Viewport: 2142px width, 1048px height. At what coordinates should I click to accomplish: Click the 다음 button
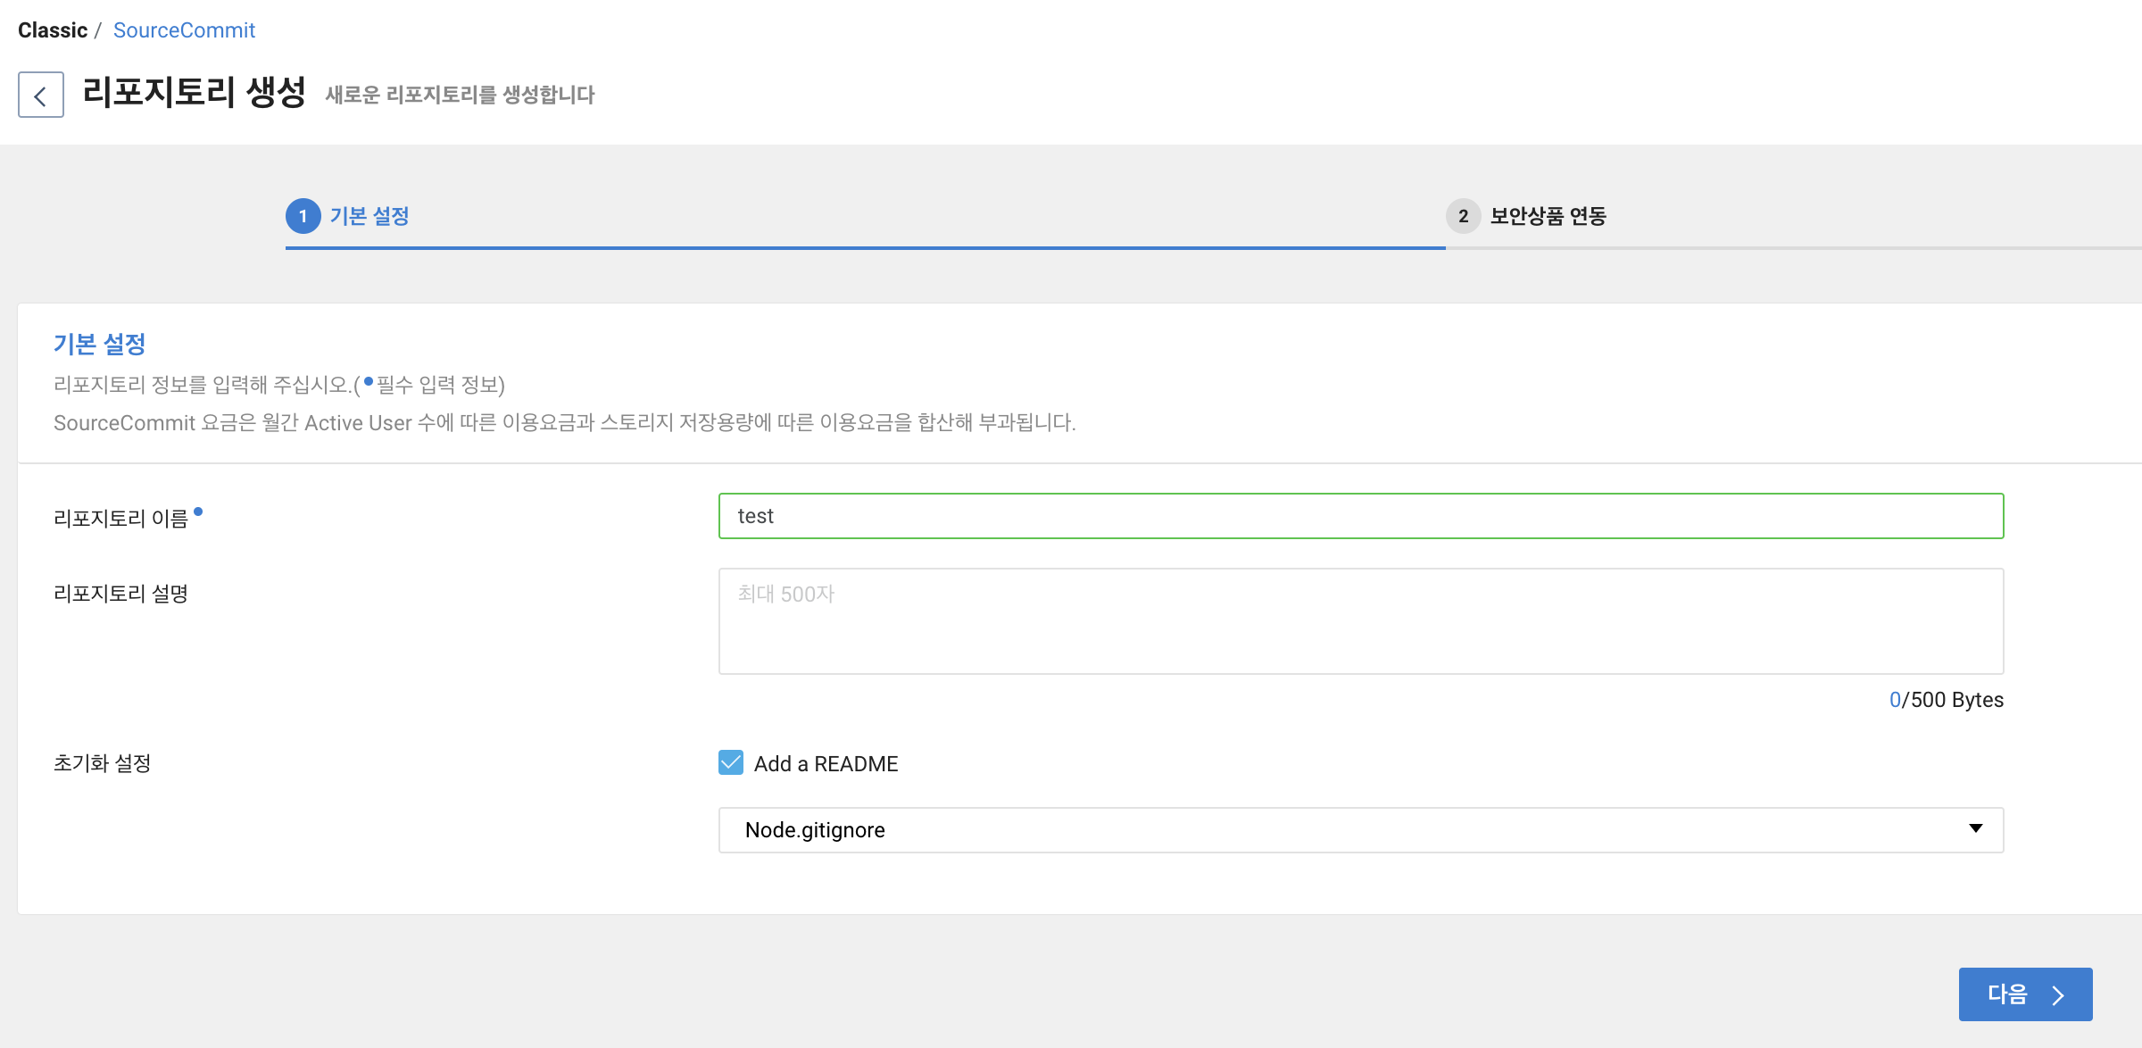click(2025, 994)
